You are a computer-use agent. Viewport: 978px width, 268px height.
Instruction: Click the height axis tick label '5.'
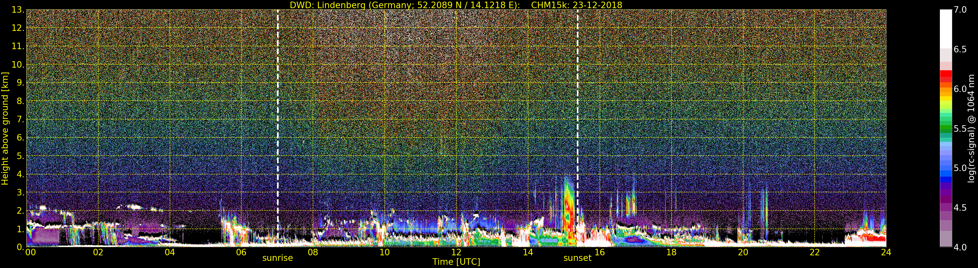pyautogui.click(x=20, y=156)
